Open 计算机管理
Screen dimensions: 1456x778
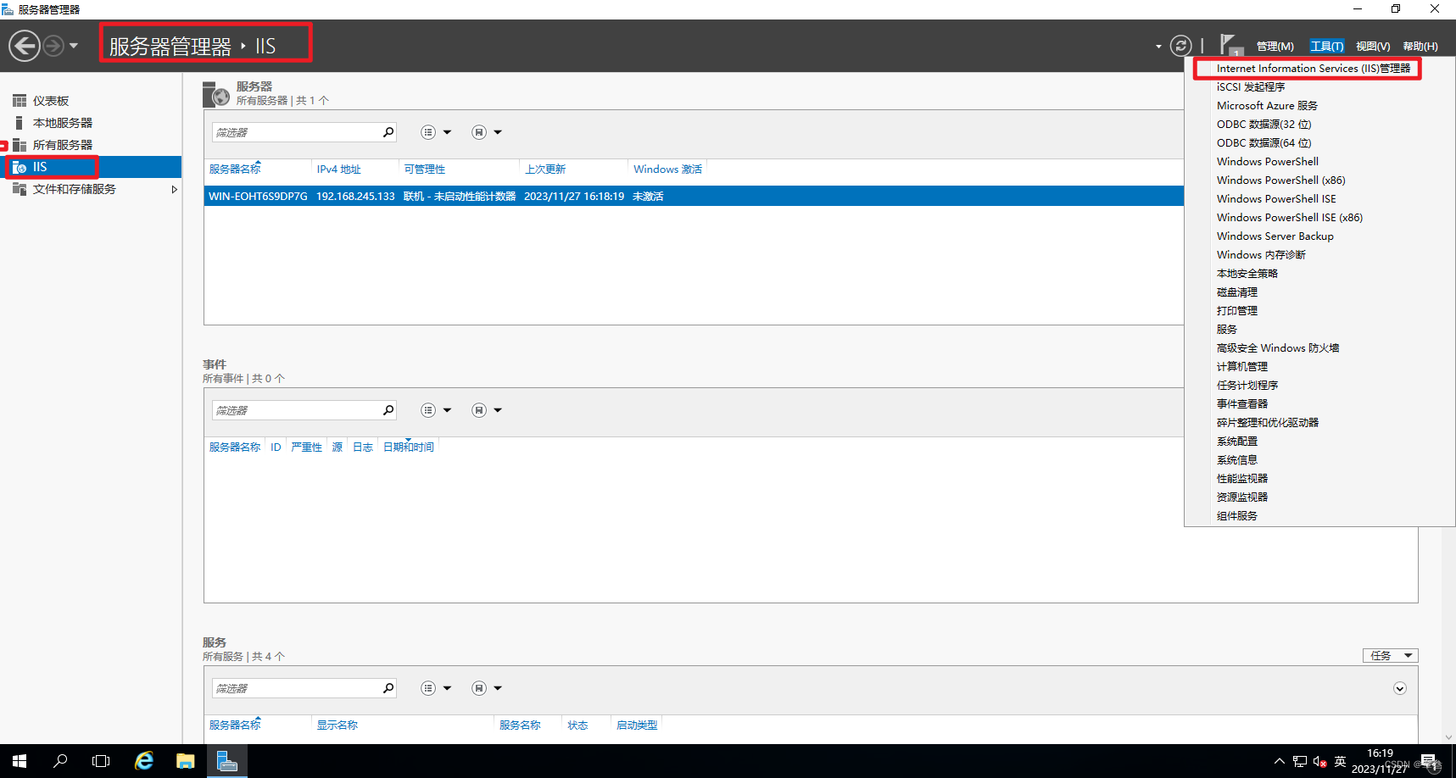[1242, 367]
